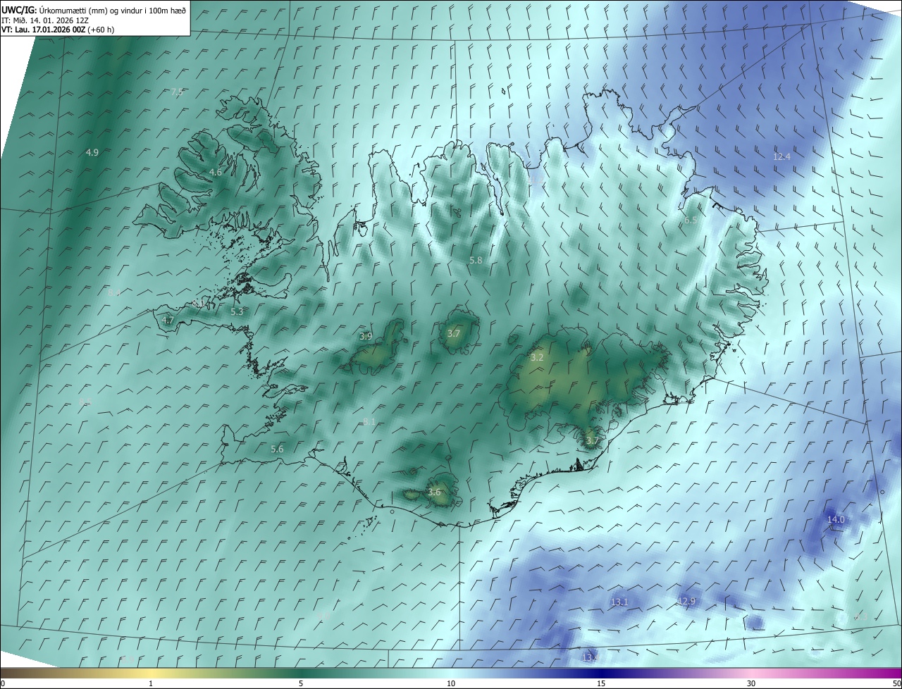The height and width of the screenshot is (689, 902).
Task: Click the 3.6 value label
Action: click(434, 492)
